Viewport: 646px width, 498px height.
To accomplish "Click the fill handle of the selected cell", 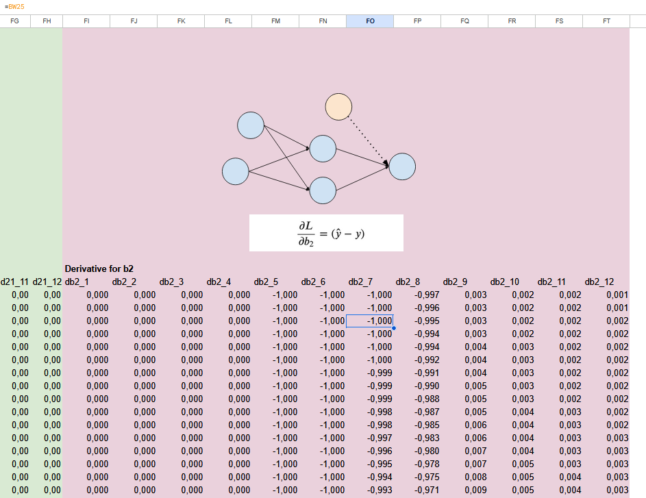I will click(394, 328).
